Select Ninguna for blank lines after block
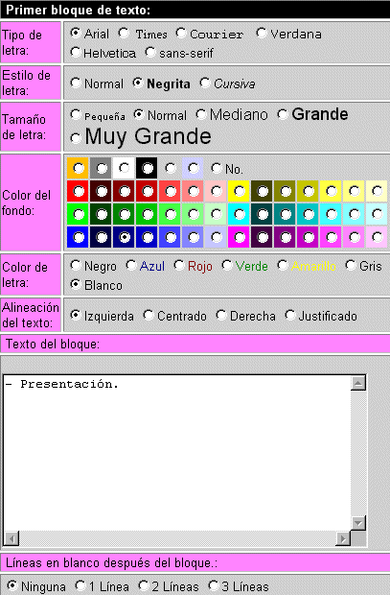 coord(12,585)
